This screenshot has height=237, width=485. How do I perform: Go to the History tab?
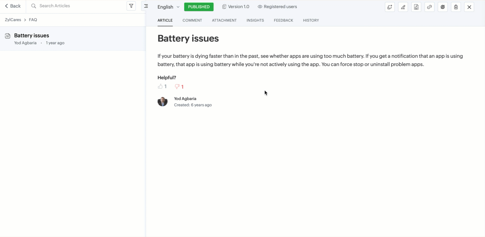pyautogui.click(x=311, y=20)
